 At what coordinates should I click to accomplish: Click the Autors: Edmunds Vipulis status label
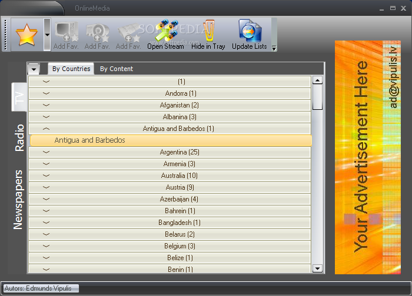pos(41,288)
